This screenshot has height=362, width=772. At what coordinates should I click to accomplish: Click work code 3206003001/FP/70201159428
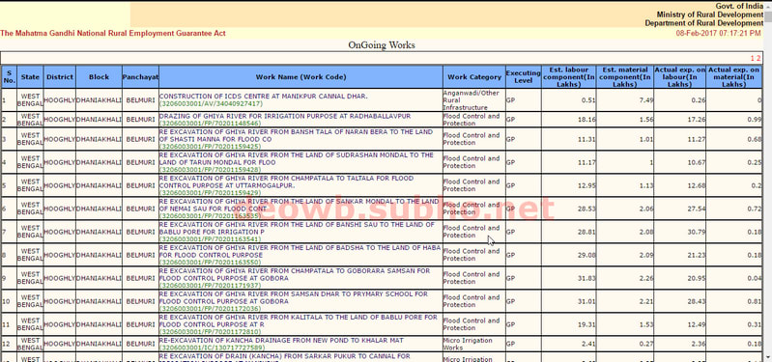[x=211, y=170]
